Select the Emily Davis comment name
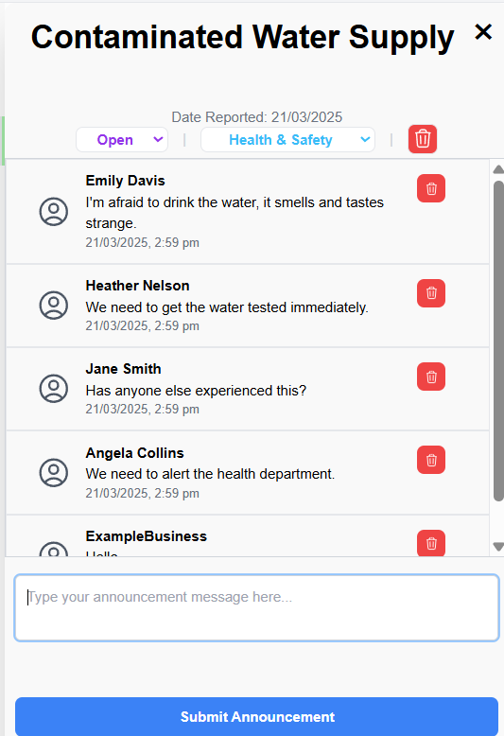 (x=126, y=181)
